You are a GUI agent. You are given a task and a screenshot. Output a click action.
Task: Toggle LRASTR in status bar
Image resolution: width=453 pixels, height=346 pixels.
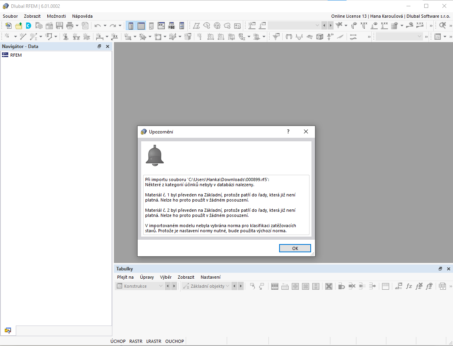(x=154, y=341)
